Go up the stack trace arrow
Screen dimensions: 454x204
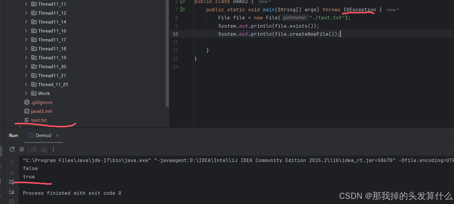12,163
